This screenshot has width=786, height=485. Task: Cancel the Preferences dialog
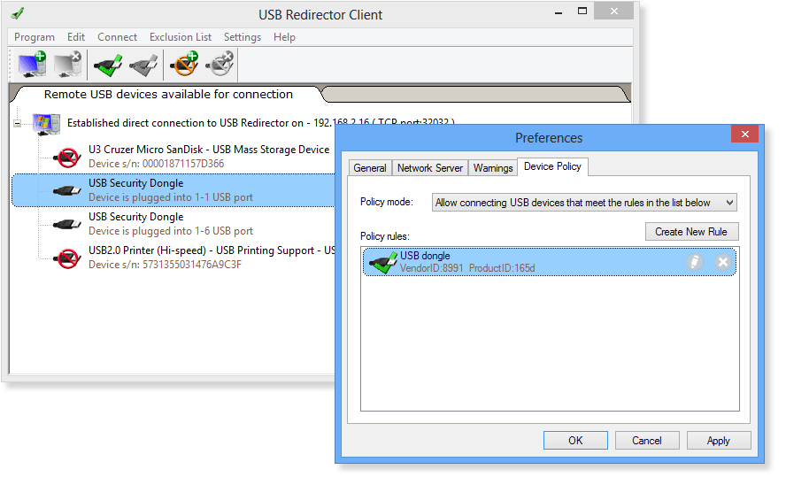coord(647,441)
